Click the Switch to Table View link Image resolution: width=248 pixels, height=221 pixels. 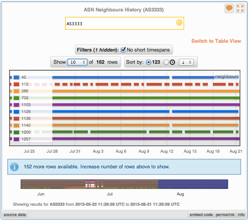point(216,41)
